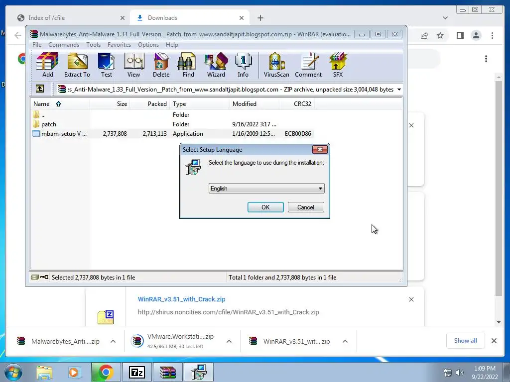
Task: Open 7-Zip from the taskbar
Action: tap(136, 372)
